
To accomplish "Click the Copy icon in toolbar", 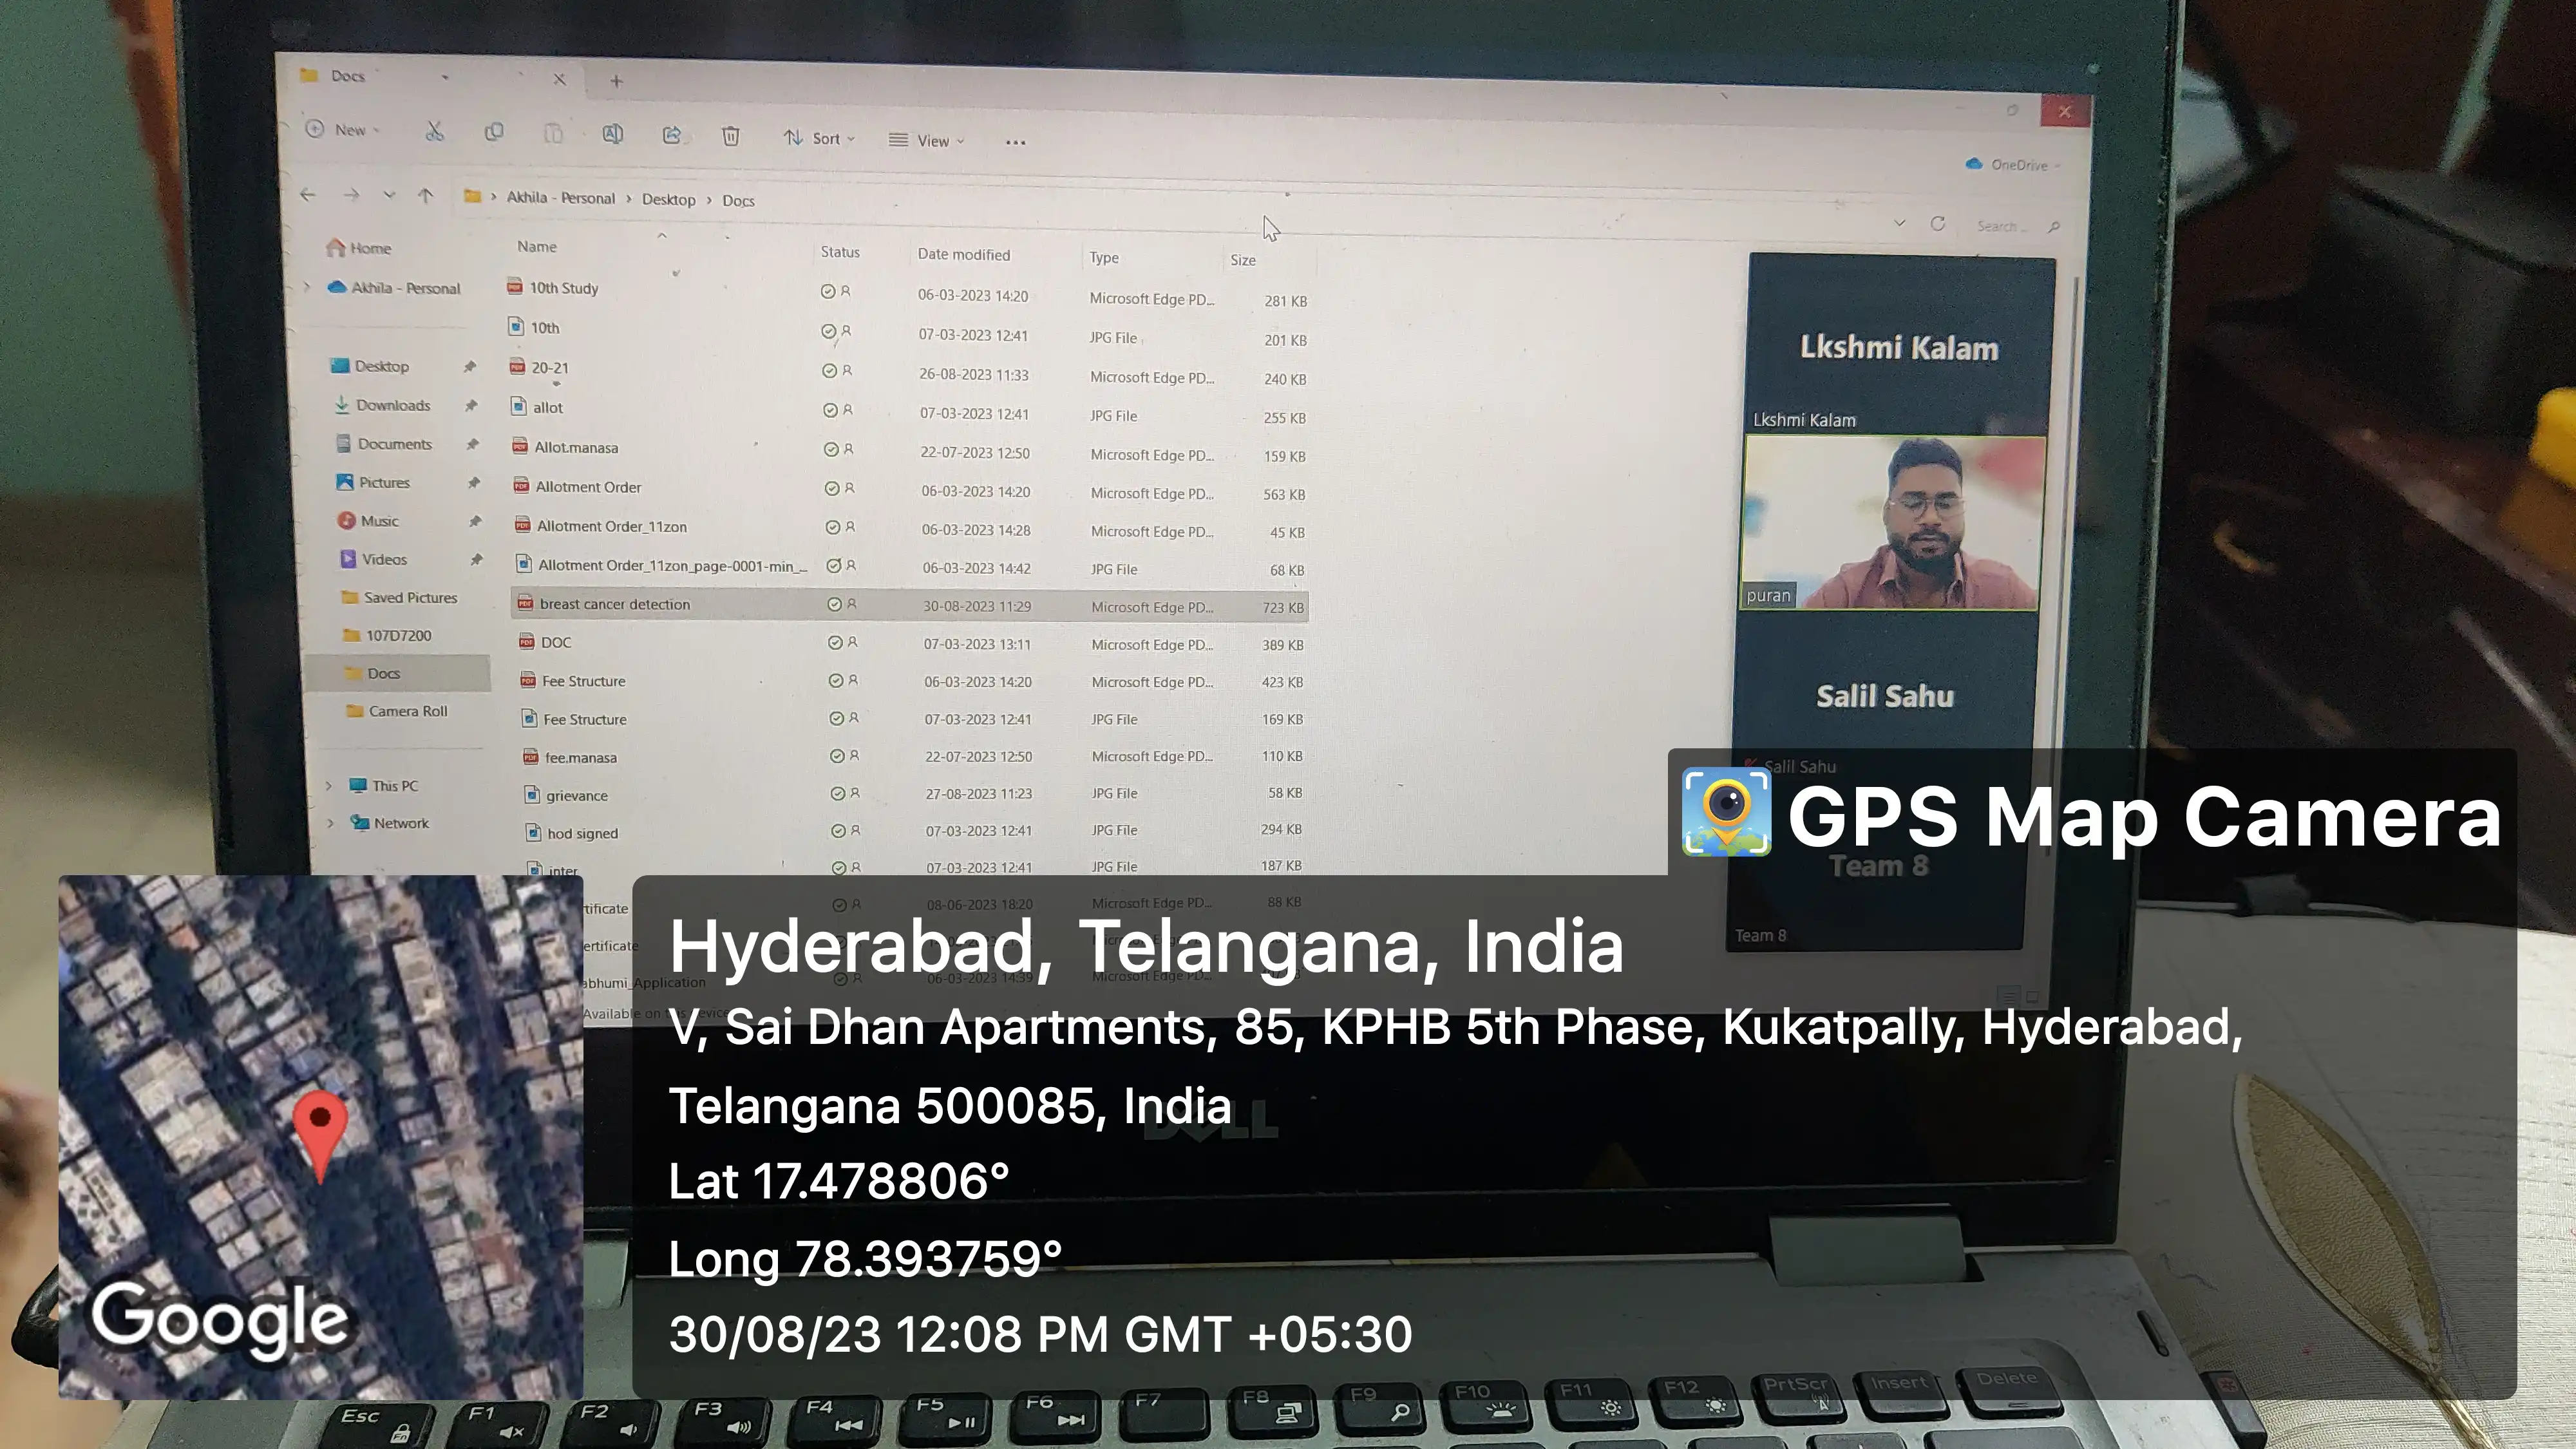I will [494, 133].
